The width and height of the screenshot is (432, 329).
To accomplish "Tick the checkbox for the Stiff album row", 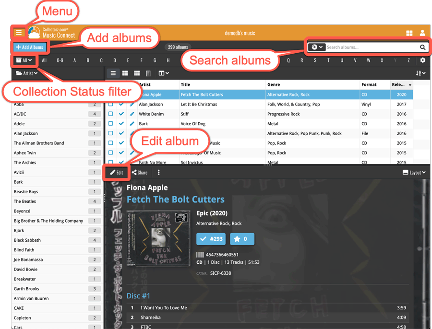I will 111,114.
